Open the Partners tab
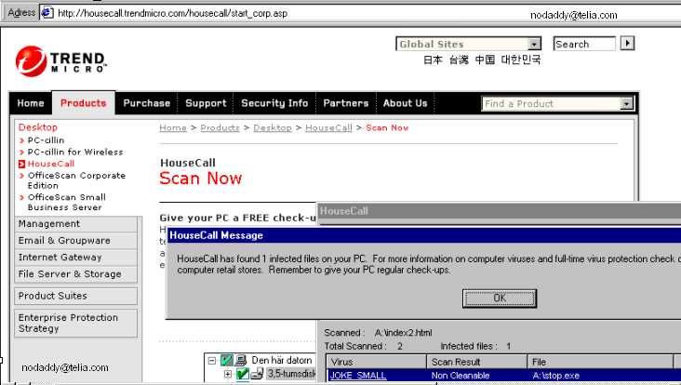 point(346,103)
